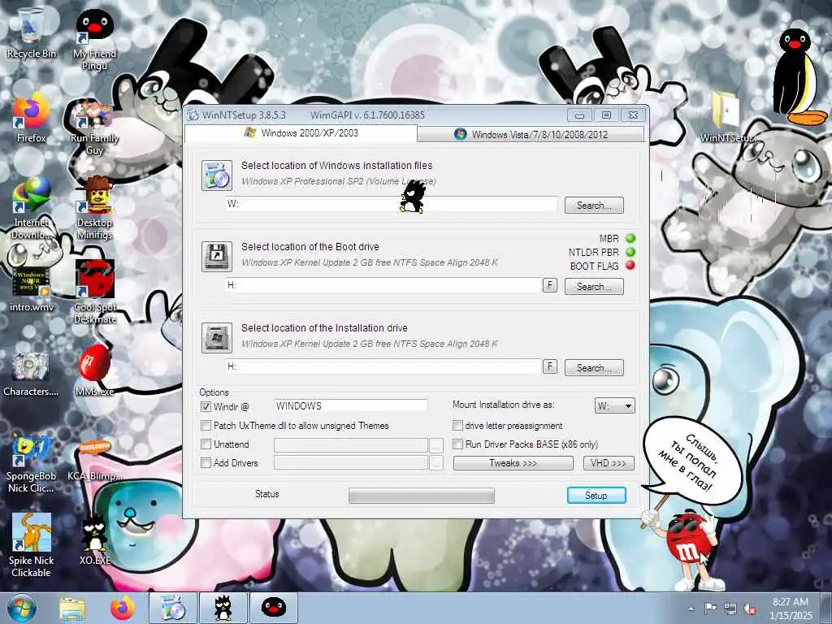Click the muted volume tray icon
832x624 pixels.
[x=750, y=609]
